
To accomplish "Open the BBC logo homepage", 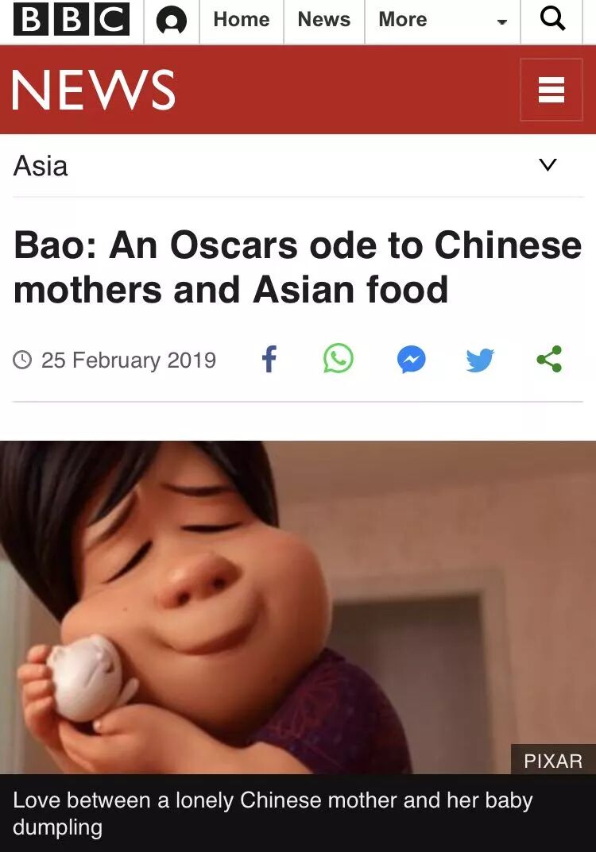I will (x=72, y=19).
